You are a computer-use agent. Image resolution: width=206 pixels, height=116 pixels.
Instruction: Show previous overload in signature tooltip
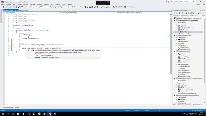pyautogui.click(x=28, y=51)
